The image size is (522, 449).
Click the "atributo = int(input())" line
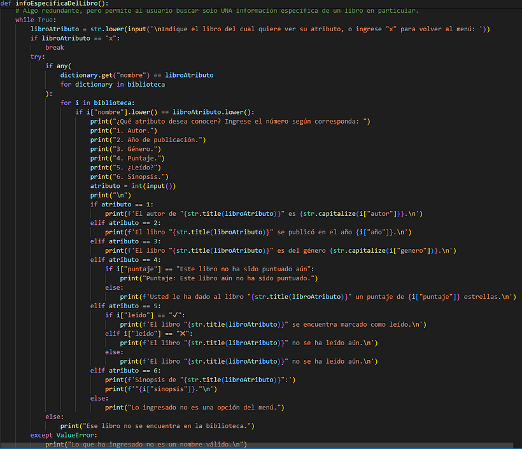pos(133,186)
